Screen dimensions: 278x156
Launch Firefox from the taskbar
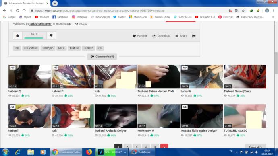(x=89, y=152)
